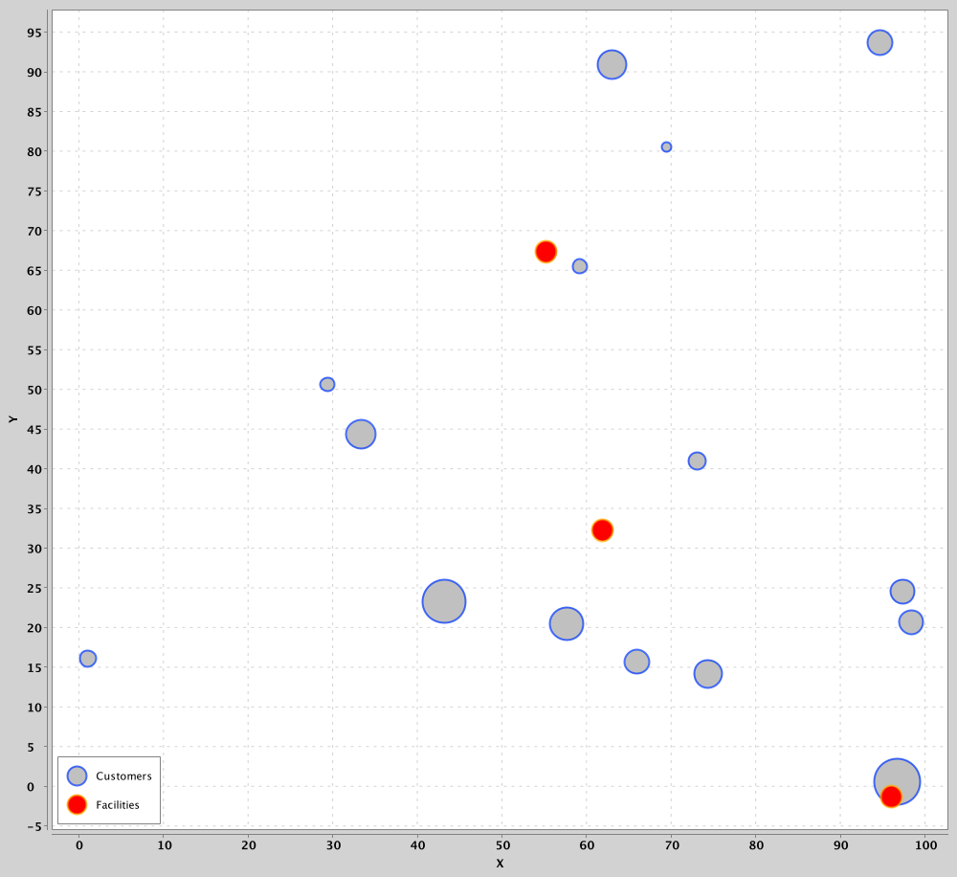The height and width of the screenshot is (877, 957).
Task: Click the '45' tick label on Y axis
Action: 34,429
